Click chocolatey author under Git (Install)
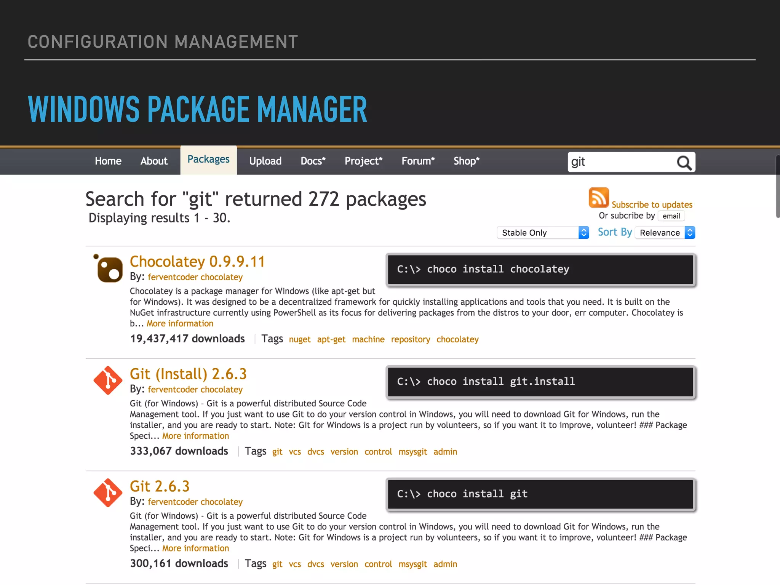 click(x=222, y=390)
